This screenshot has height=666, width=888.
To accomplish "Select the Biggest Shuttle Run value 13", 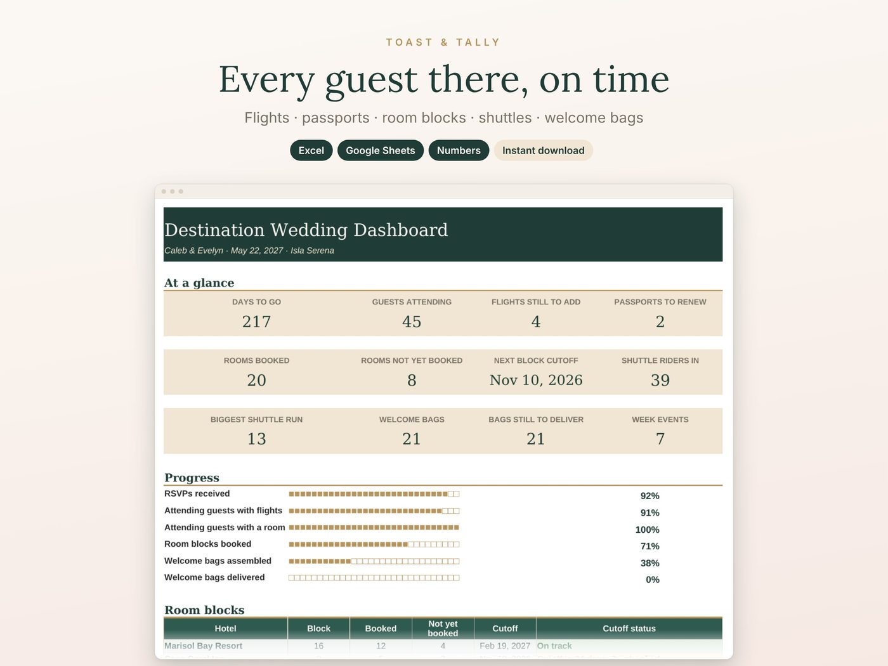I will [x=257, y=439].
